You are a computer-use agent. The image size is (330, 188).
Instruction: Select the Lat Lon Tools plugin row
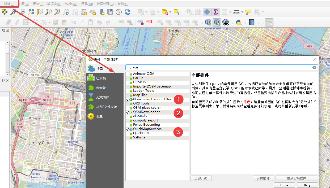tap(157, 91)
